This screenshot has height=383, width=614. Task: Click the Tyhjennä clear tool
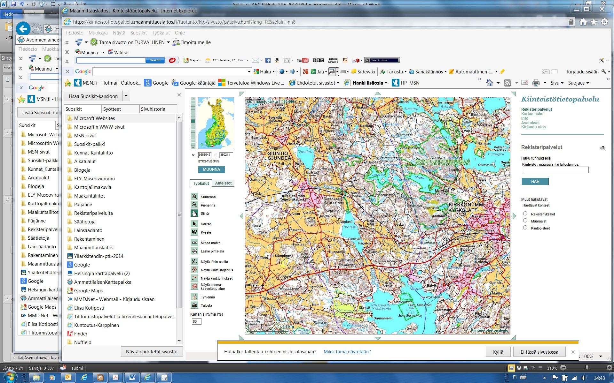[194, 297]
